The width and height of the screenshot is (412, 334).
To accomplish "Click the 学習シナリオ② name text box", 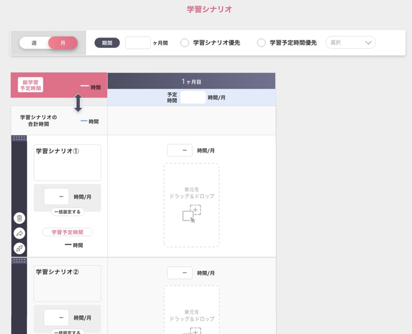I will tap(67, 284).
